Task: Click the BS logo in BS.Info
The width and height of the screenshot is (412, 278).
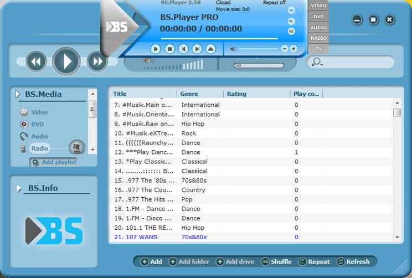Action: [x=54, y=231]
